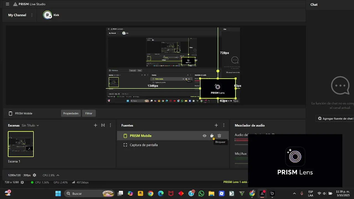The image size is (354, 199).
Task: Click the PRISM Lens floating window logo
Action: (x=295, y=157)
